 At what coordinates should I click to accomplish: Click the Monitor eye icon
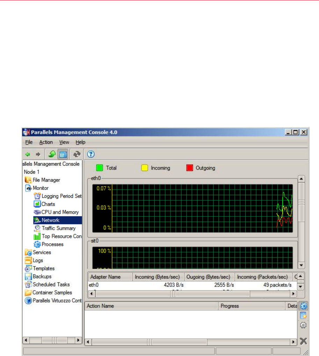[x=28, y=188]
